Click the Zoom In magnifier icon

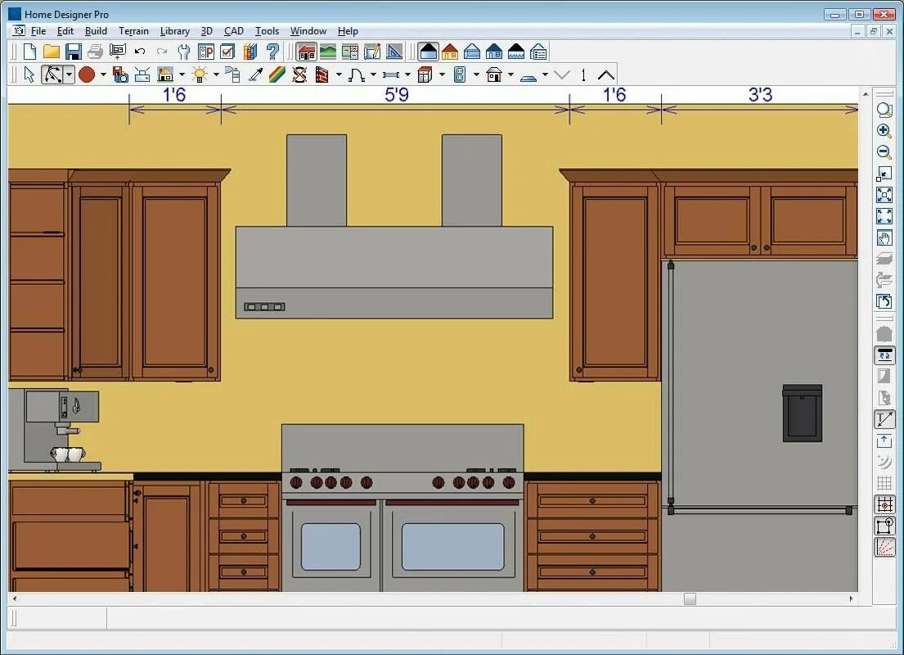884,130
